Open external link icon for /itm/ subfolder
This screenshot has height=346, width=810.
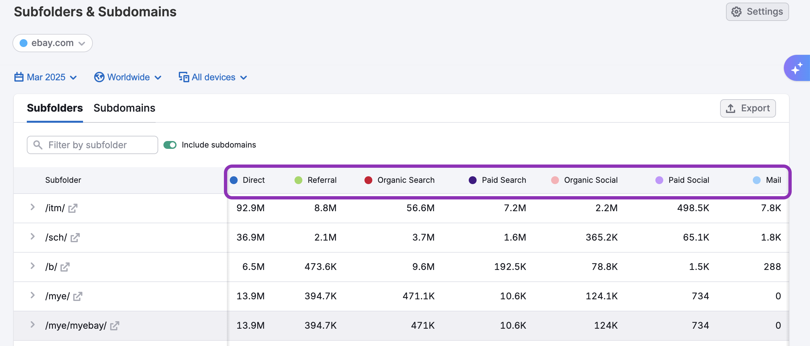coord(73,208)
